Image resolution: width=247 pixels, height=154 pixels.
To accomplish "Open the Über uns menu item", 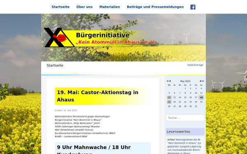I will point(84,7).
